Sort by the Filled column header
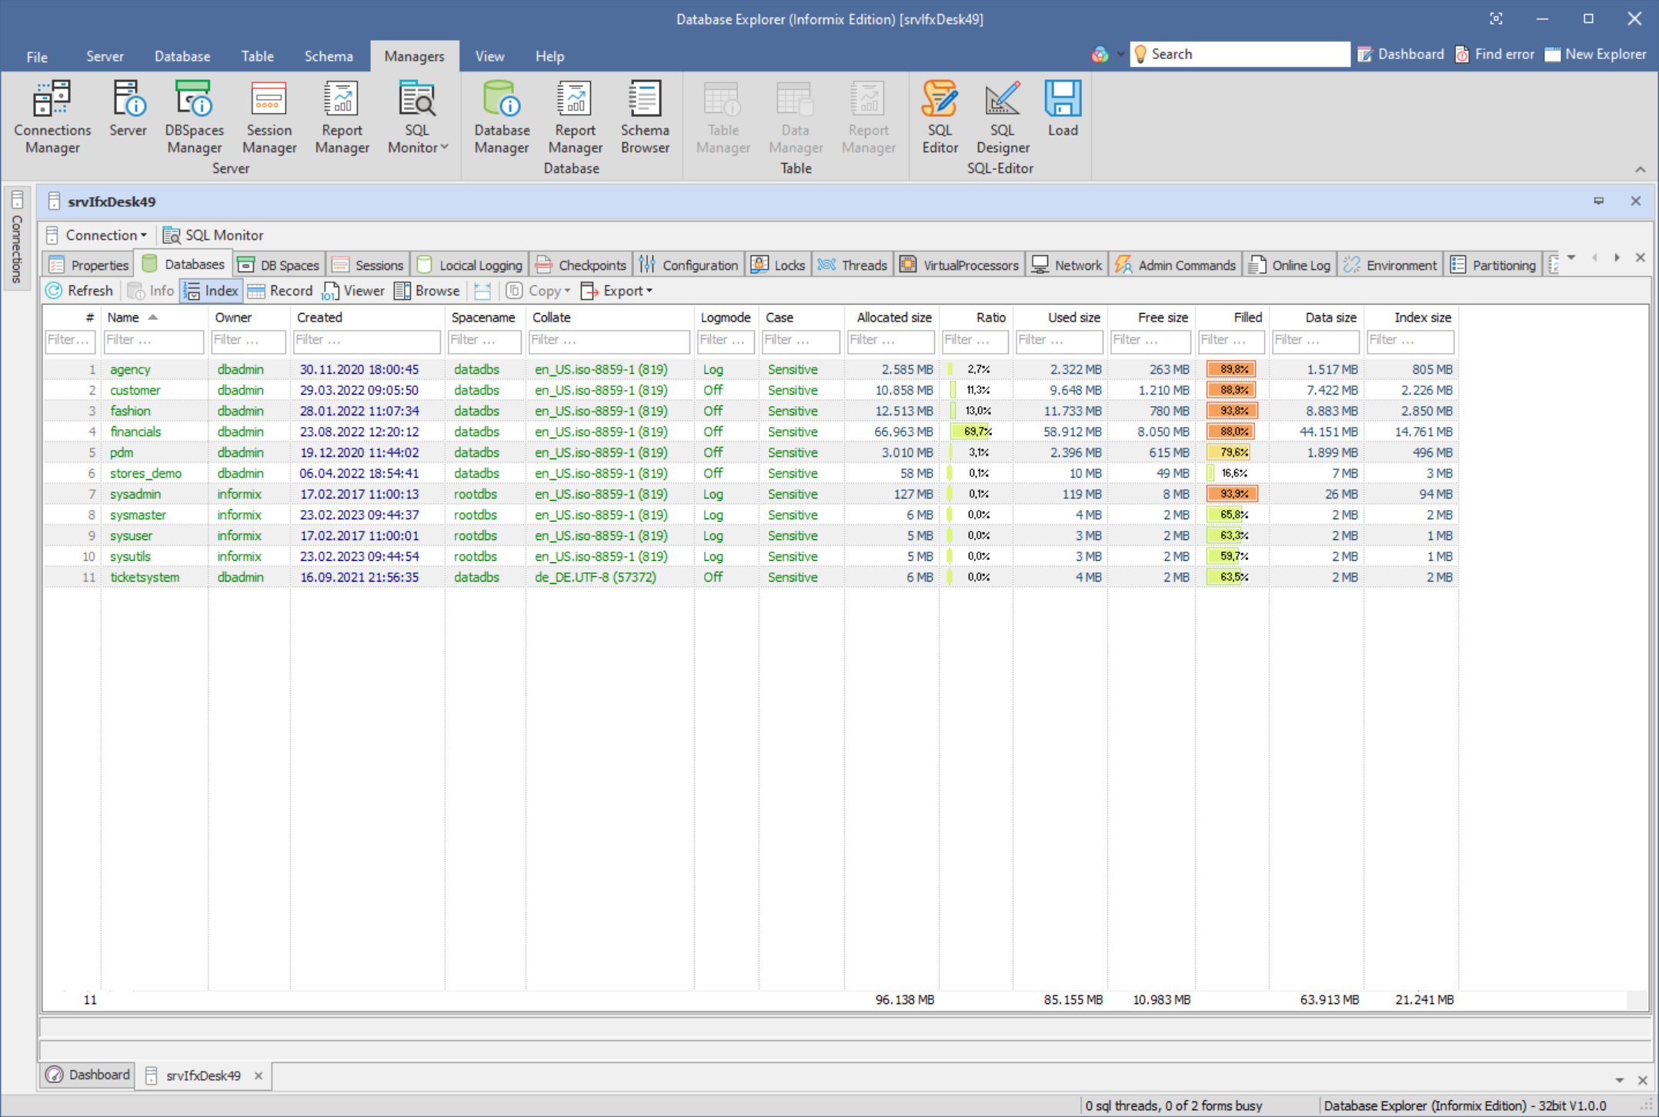Screen dimensions: 1659x1117 pos(1232,317)
